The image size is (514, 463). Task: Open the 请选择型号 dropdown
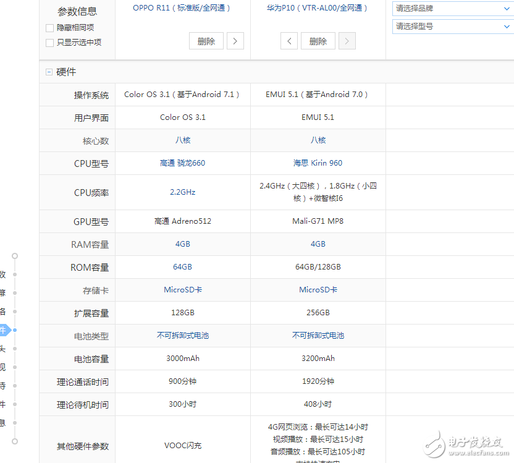pos(452,27)
